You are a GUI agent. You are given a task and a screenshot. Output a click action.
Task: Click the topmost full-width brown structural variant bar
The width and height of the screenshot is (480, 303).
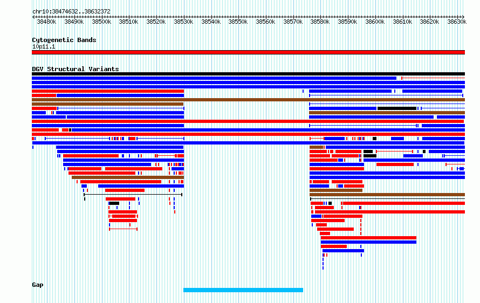pos(248,100)
